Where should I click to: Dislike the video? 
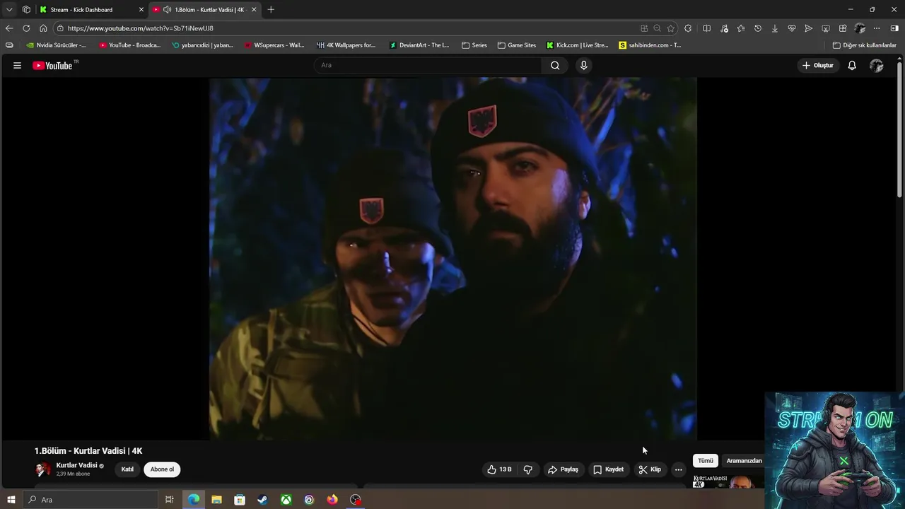pyautogui.click(x=527, y=469)
